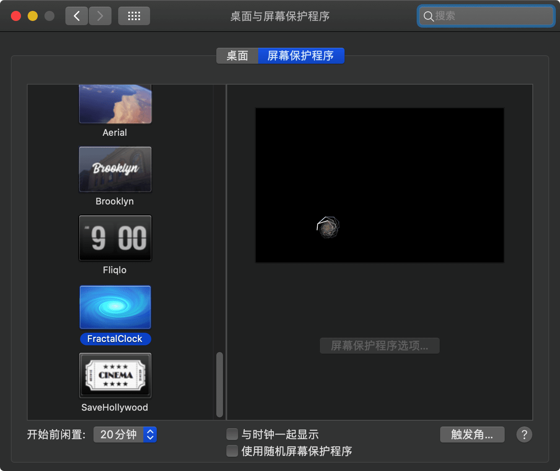Image resolution: width=560 pixels, height=471 pixels.
Task: Open the 开始前闲置 20分钟 dropdown
Action: click(125, 435)
